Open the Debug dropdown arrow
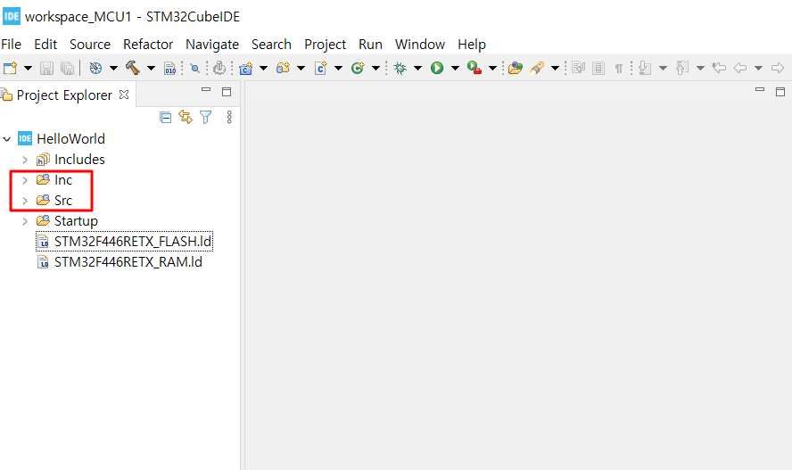This screenshot has height=470, width=792. 417,68
